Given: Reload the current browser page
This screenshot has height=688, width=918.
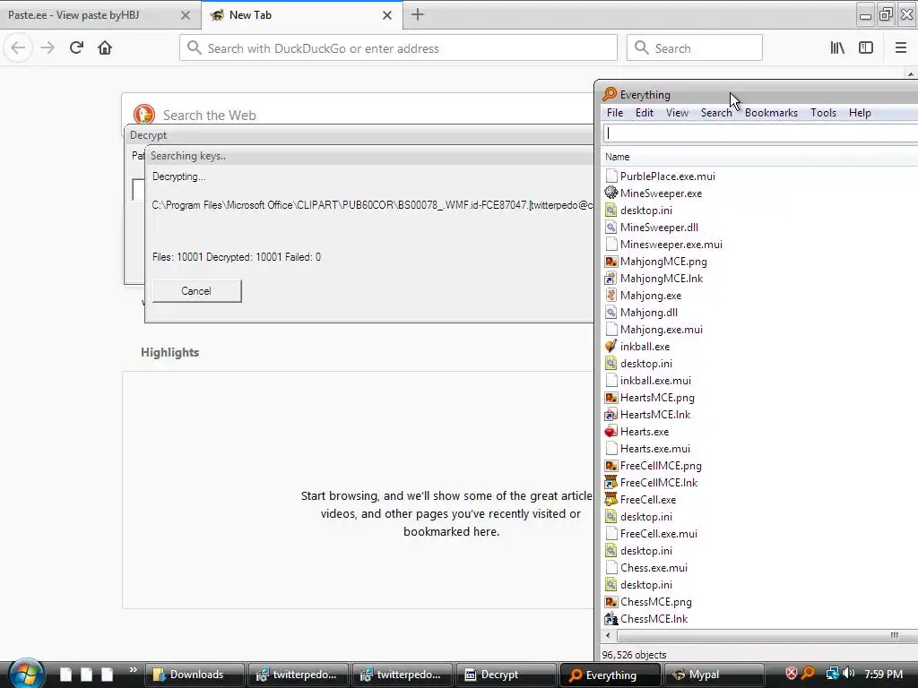Looking at the screenshot, I should pyautogui.click(x=76, y=48).
